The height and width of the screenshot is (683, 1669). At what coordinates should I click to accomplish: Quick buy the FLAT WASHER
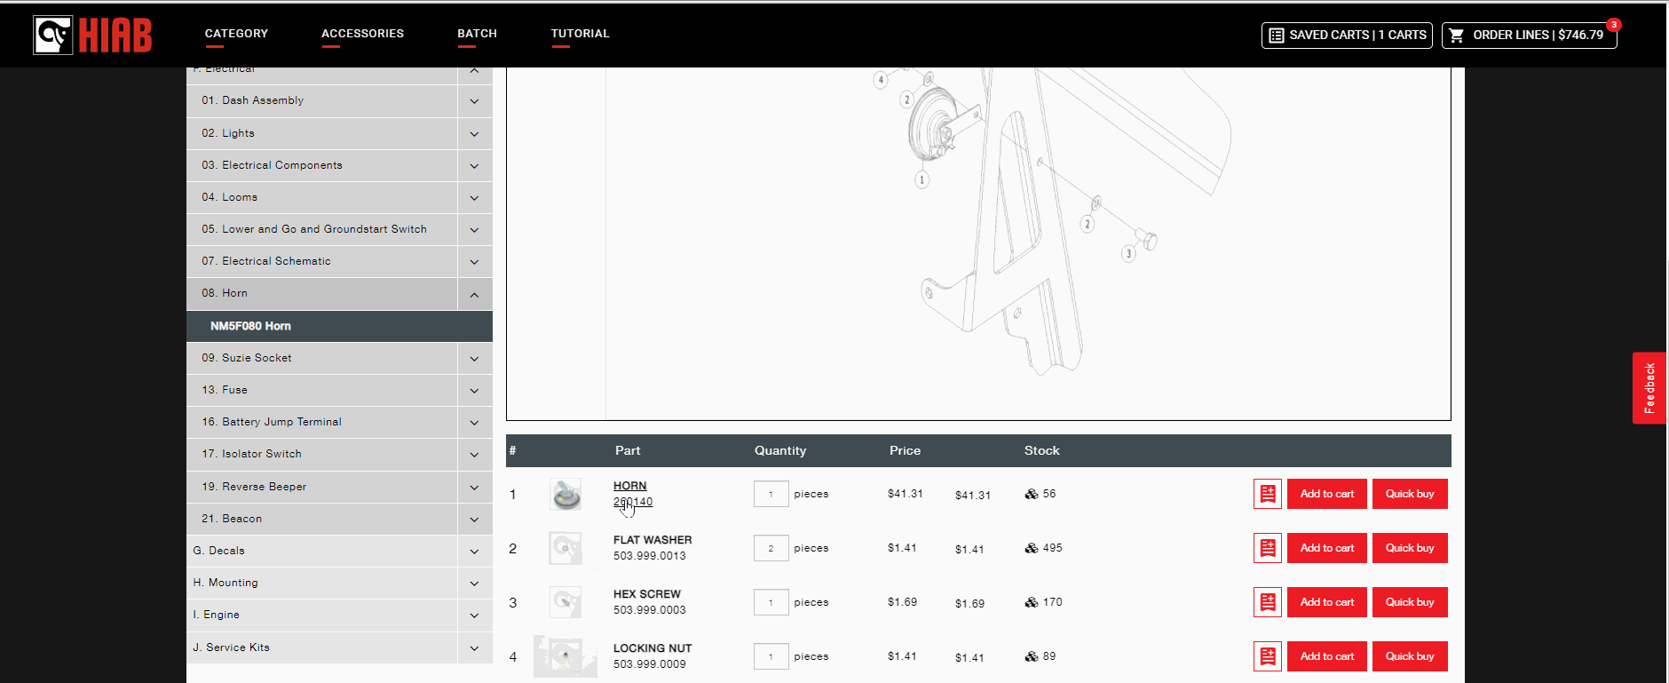(x=1410, y=548)
